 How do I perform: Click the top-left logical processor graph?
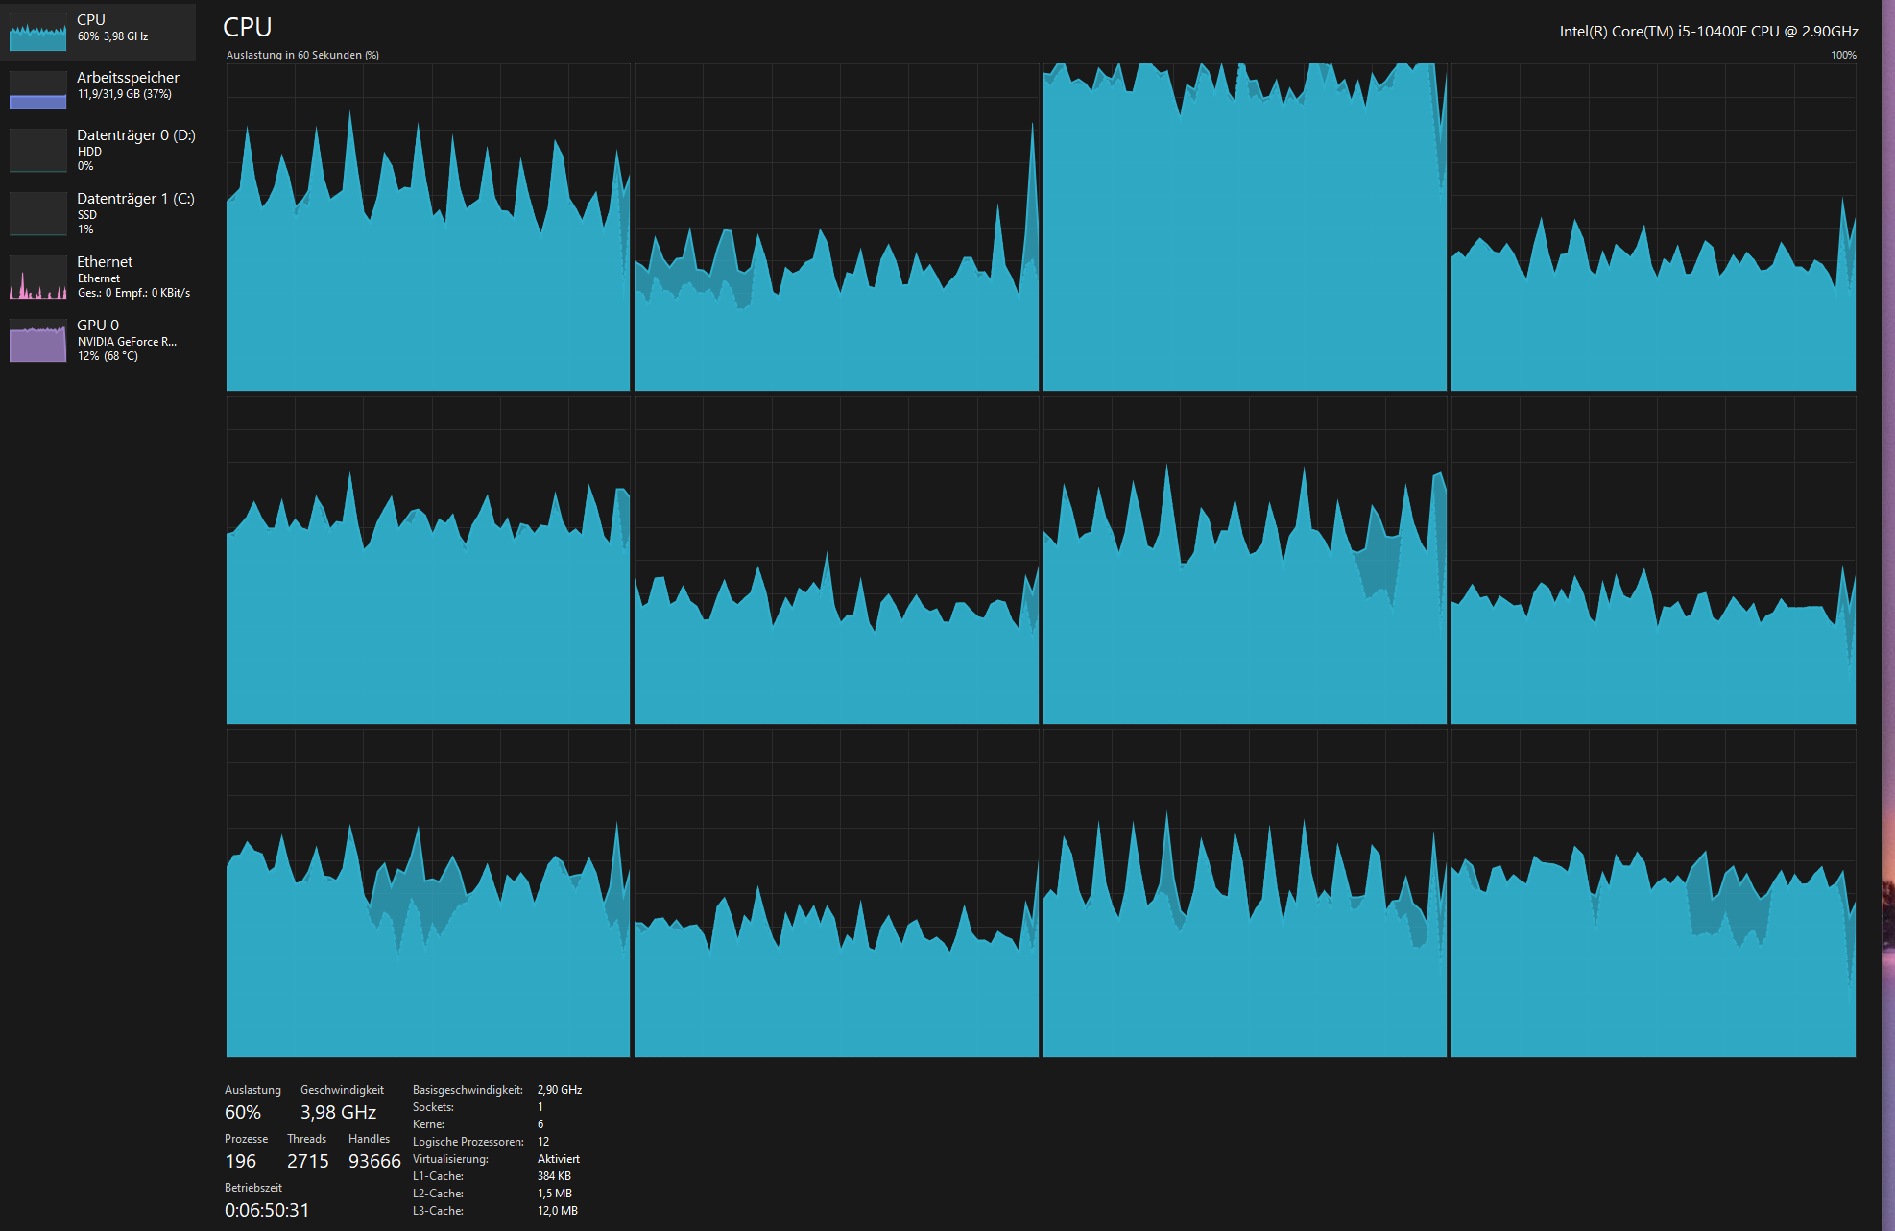(428, 228)
